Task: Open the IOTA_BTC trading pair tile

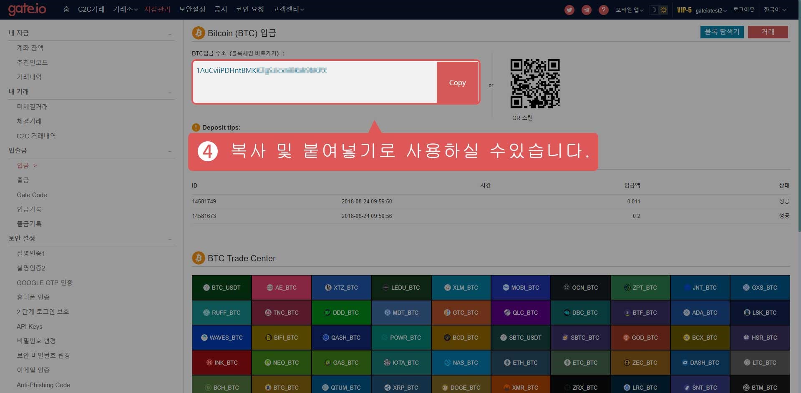Action: [x=401, y=363]
